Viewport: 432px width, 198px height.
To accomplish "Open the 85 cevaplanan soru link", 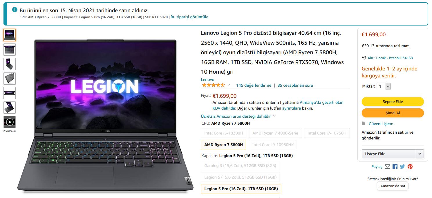I will coord(295,85).
